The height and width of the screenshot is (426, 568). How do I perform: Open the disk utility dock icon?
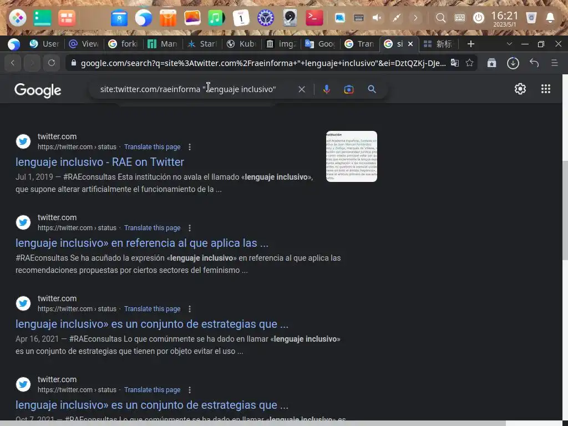[x=290, y=18]
